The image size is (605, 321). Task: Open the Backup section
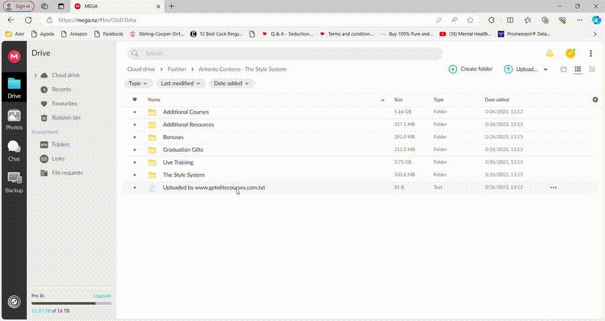(x=14, y=181)
